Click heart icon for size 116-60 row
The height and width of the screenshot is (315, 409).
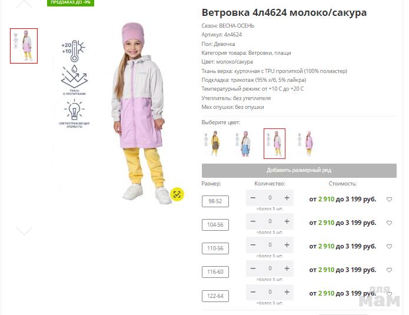(x=389, y=270)
